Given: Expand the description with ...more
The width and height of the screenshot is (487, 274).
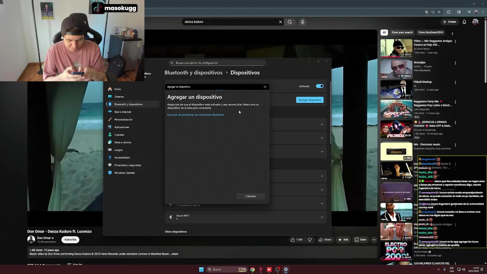Looking at the screenshot, I should click(x=175, y=254).
